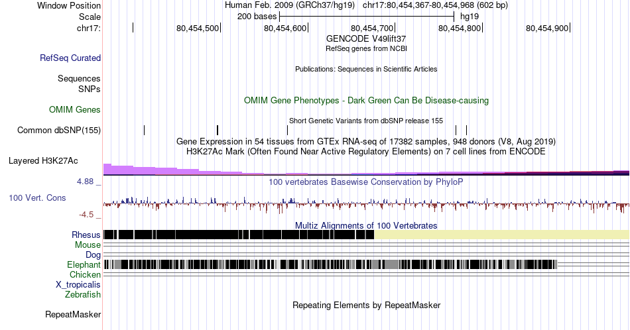Image resolution: width=630 pixels, height=330 pixels.
Task: Click the Elephant alignment blocks
Action: [330, 264]
